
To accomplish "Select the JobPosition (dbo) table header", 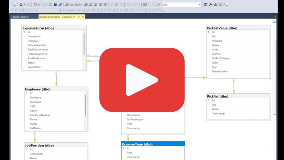I will (56, 145).
